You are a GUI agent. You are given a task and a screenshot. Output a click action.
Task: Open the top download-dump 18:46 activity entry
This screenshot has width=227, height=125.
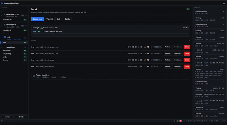(209, 13)
